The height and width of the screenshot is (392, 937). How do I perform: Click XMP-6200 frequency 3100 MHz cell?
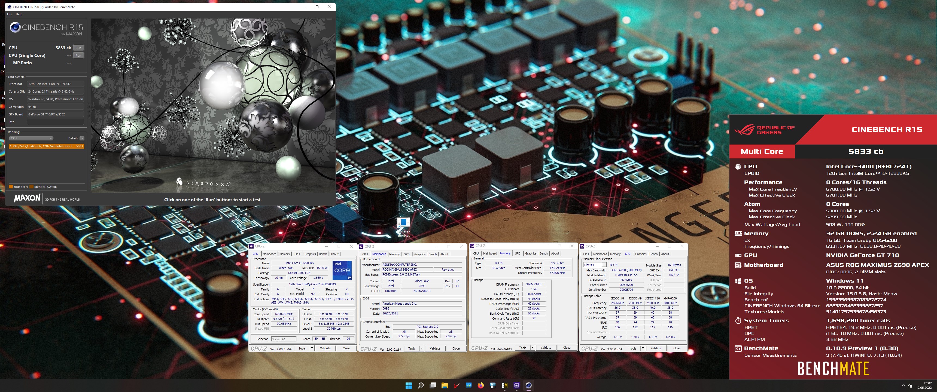(670, 303)
